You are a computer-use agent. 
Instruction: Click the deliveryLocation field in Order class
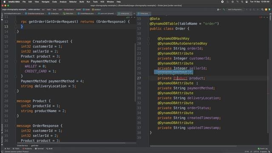click(x=203, y=98)
